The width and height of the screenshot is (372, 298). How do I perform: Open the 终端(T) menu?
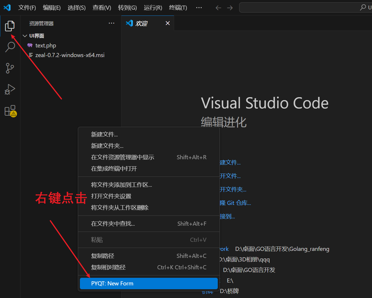pos(178,8)
